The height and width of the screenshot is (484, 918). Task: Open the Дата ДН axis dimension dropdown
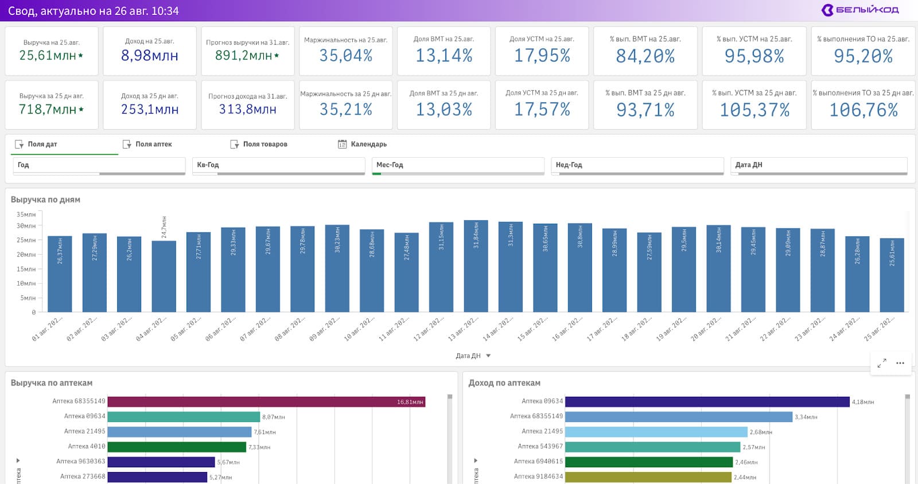[473, 356]
